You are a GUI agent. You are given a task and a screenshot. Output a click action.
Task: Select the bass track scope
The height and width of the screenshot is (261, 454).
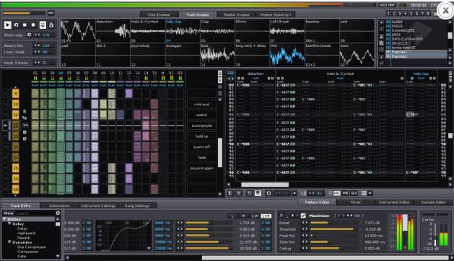pyautogui.click(x=357, y=55)
